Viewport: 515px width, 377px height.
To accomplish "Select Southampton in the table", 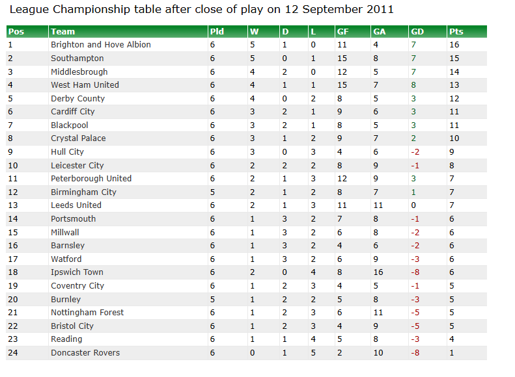I will pos(77,58).
